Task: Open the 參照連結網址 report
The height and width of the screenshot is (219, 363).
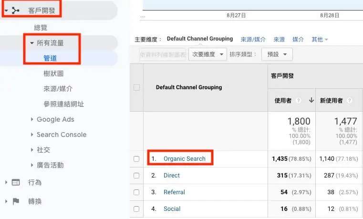Action: click(63, 104)
